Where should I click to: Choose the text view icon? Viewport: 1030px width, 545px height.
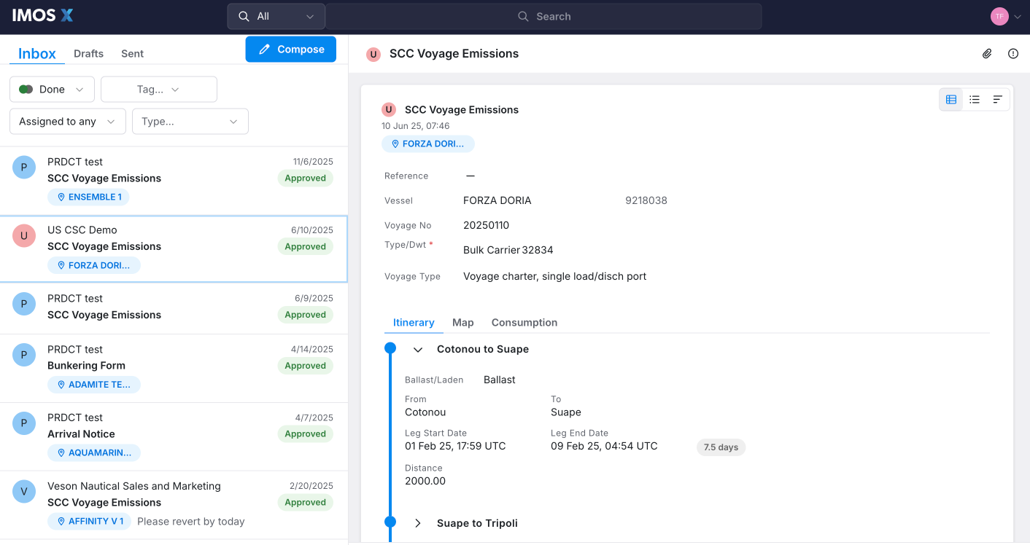tap(997, 99)
